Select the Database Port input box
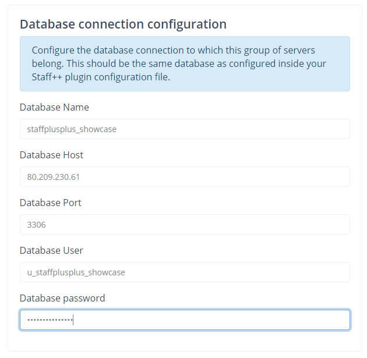This screenshot has height=358, width=367. point(185,224)
